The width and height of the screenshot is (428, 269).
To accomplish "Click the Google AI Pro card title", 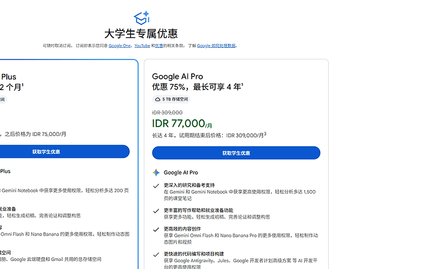I will (177, 76).
